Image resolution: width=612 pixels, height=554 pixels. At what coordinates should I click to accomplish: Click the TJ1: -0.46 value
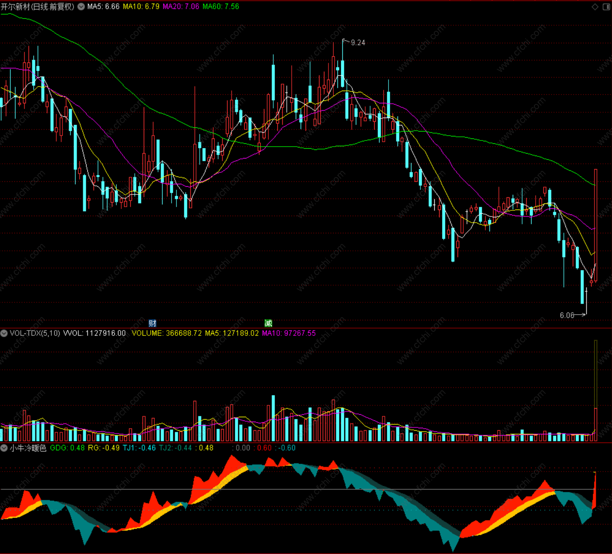click(x=139, y=448)
